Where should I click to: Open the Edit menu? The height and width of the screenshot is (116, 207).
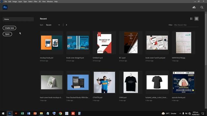pos(10,2)
